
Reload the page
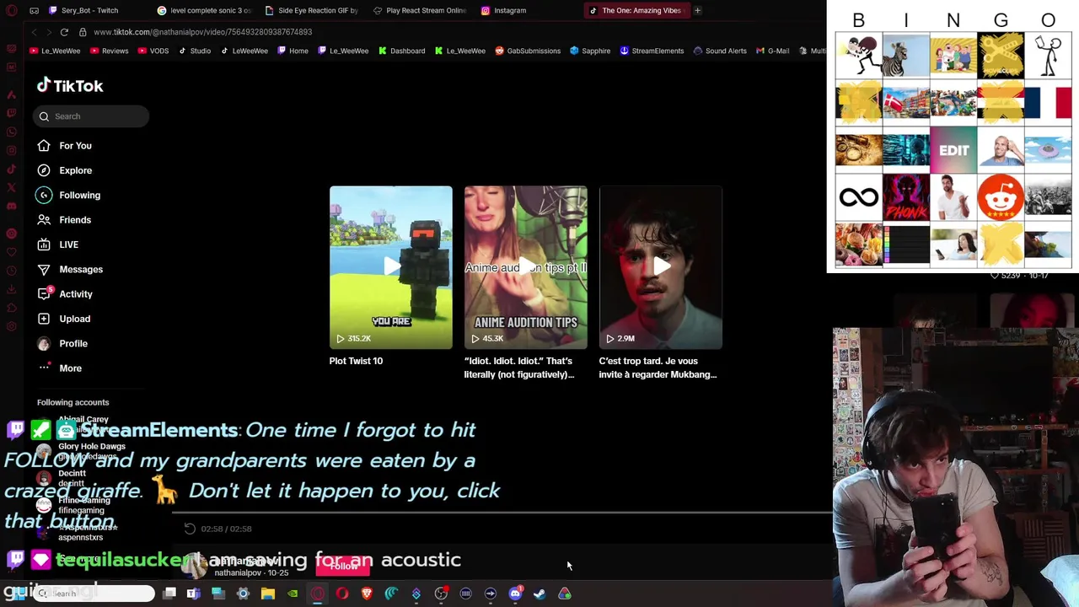coord(64,32)
